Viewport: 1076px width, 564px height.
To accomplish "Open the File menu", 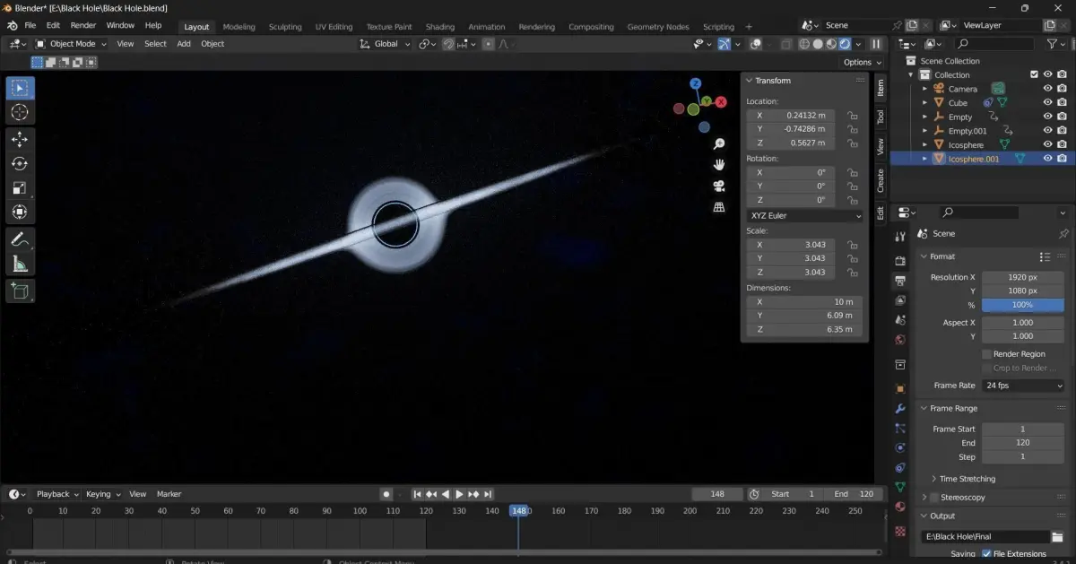I will [30, 25].
